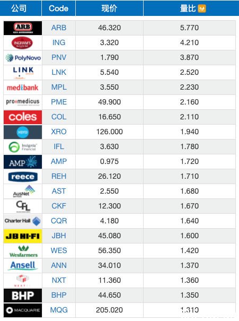The height and width of the screenshot is (321, 239).
Task: Open the ARB company logo
Action: (23, 28)
